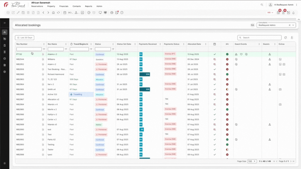Open the Property menu

(x=51, y=6)
